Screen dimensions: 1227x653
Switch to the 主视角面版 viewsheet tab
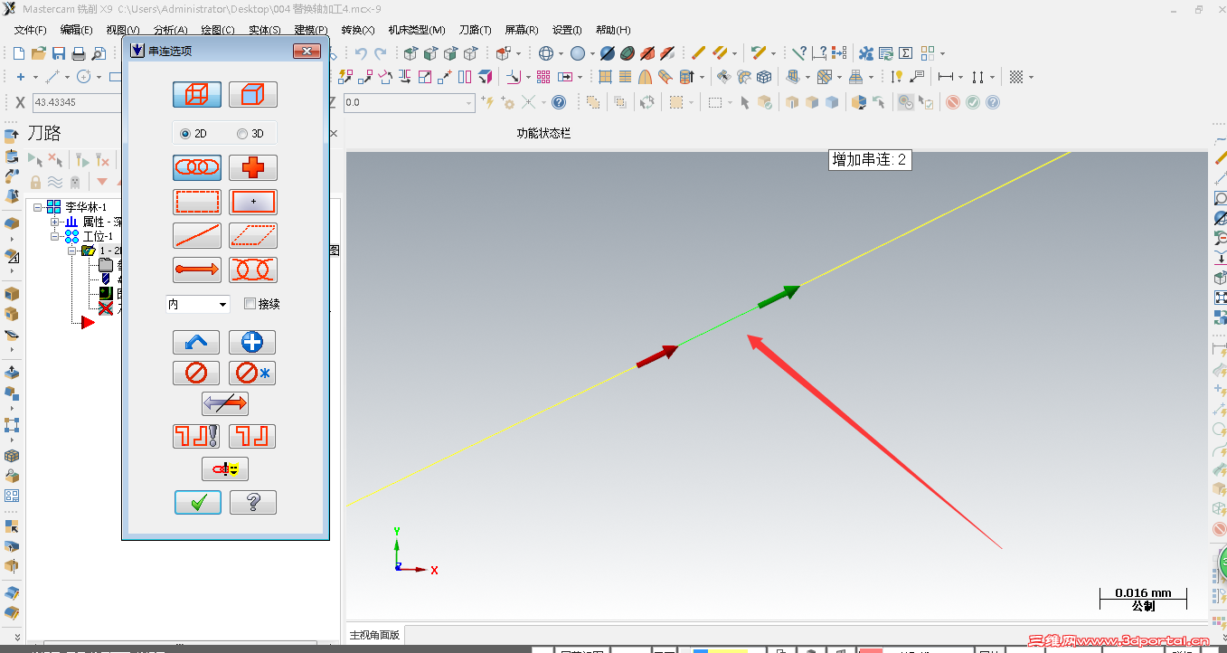point(374,635)
